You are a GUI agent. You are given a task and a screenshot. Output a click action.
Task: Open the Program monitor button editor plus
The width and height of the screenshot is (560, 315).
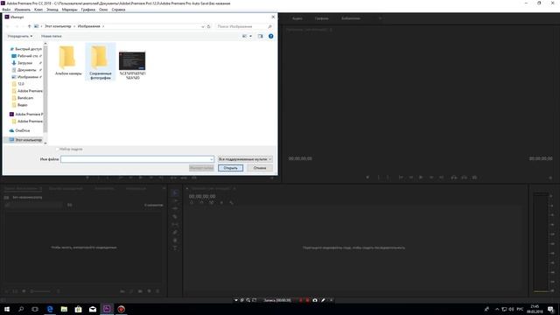tap(550, 178)
